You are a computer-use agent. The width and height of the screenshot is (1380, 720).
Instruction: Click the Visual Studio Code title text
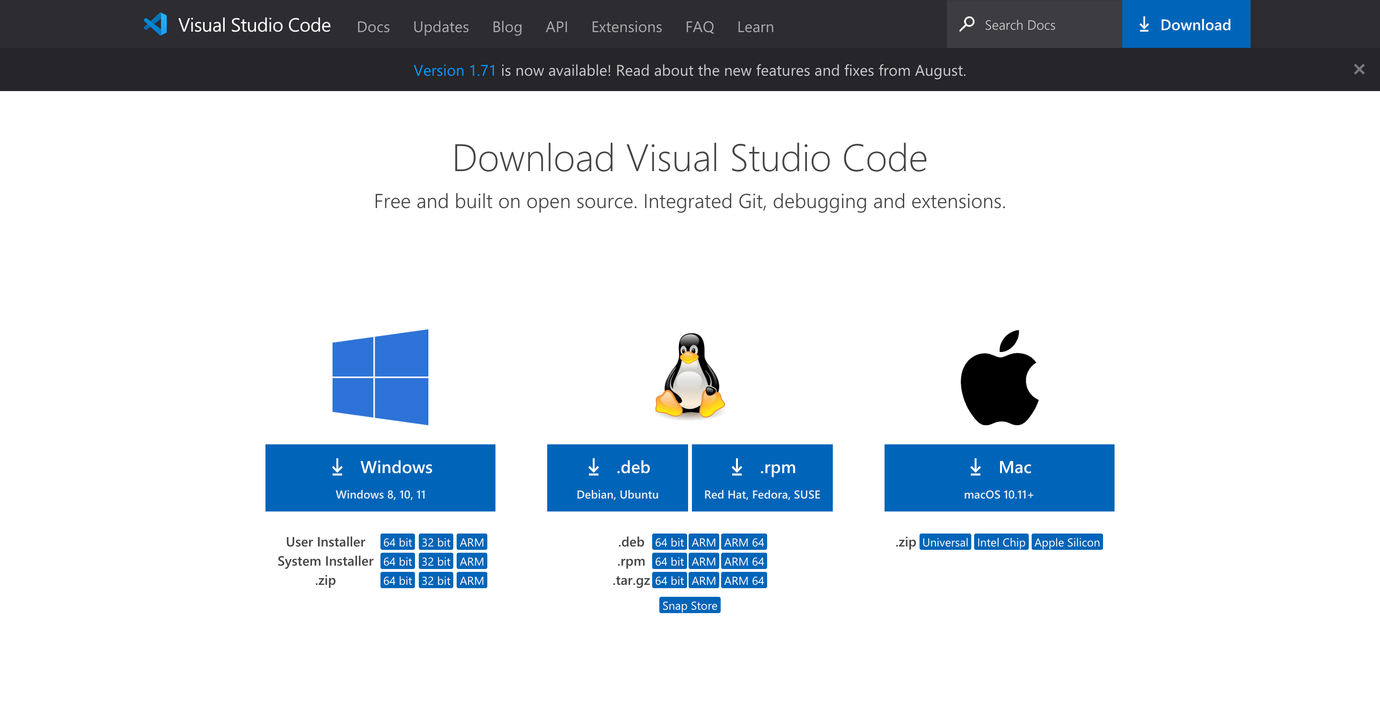(x=254, y=24)
